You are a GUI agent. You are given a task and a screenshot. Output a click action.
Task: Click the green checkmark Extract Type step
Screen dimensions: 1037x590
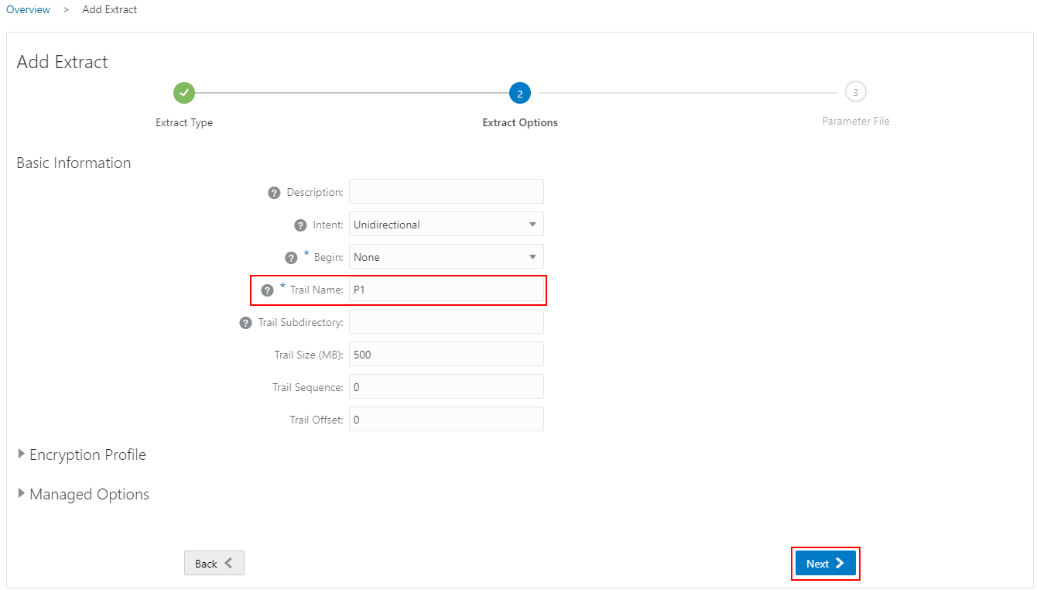pos(184,93)
